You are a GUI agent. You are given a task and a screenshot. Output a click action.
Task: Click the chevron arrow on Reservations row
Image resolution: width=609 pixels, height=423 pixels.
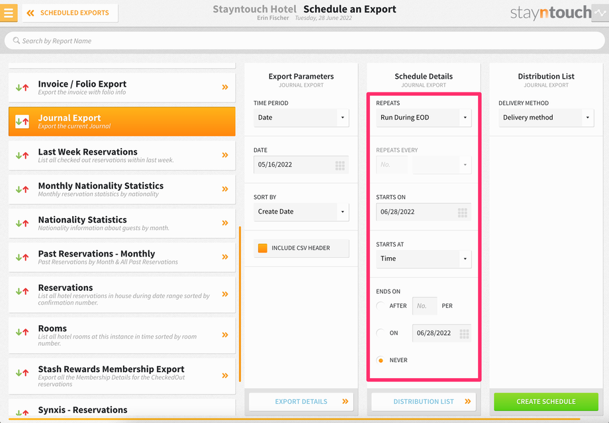click(x=225, y=294)
